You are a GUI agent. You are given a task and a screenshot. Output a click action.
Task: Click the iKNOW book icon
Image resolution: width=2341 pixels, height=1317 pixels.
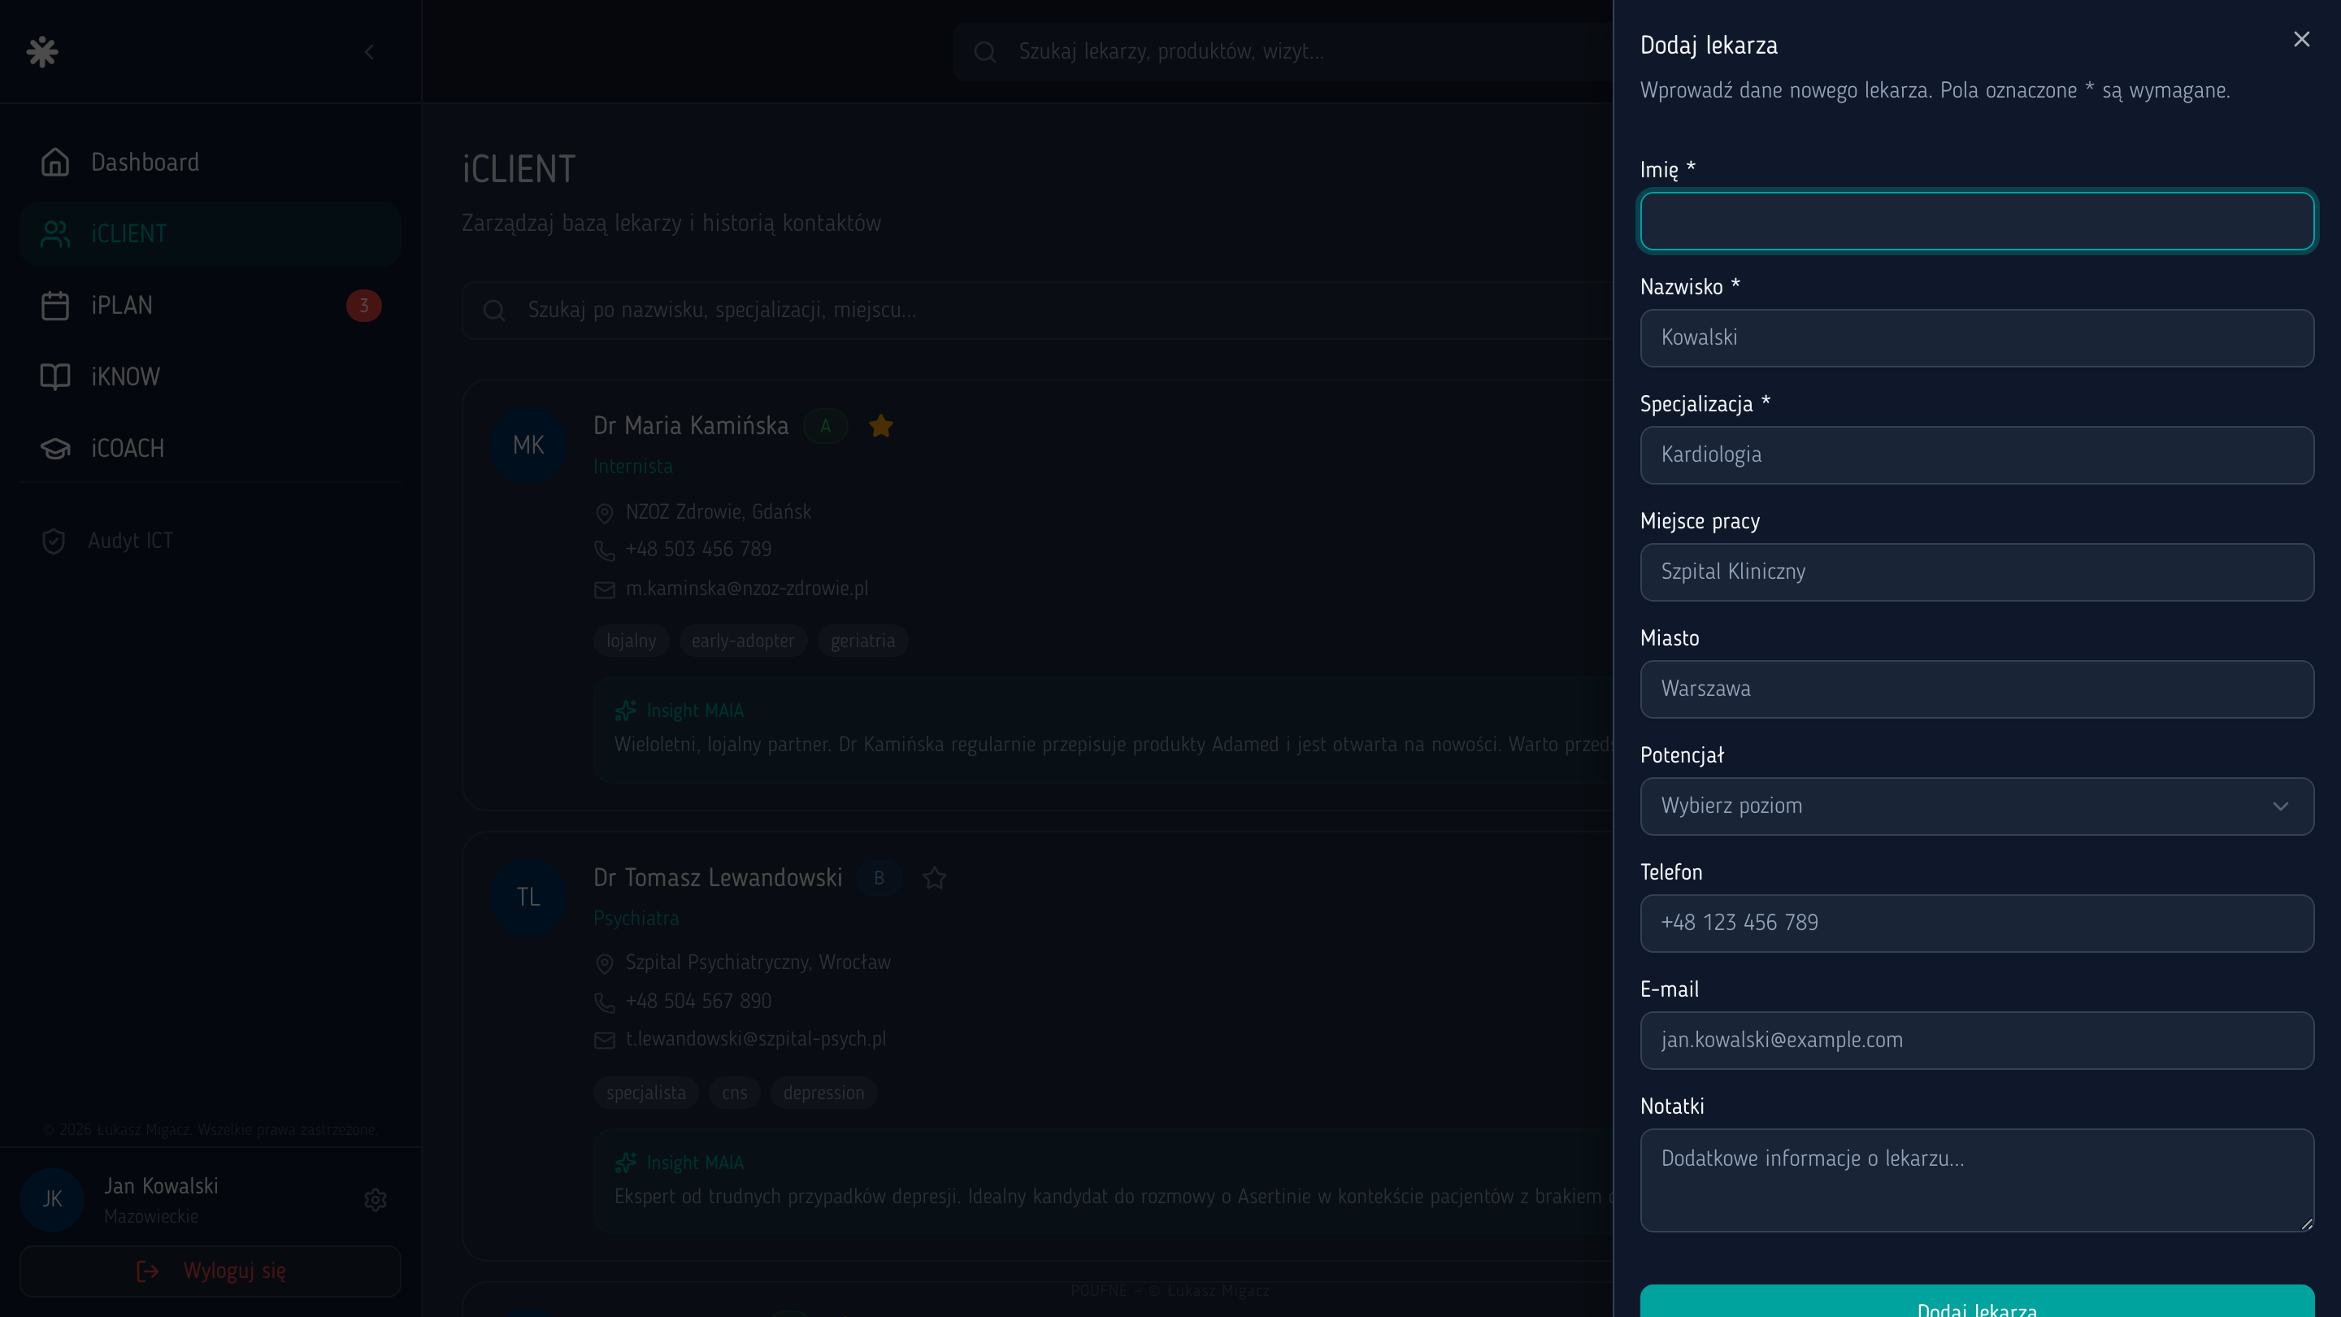55,376
